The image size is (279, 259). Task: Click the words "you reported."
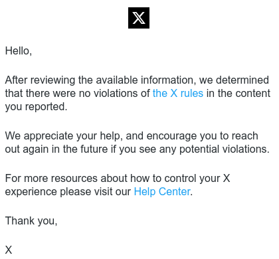pos(36,107)
